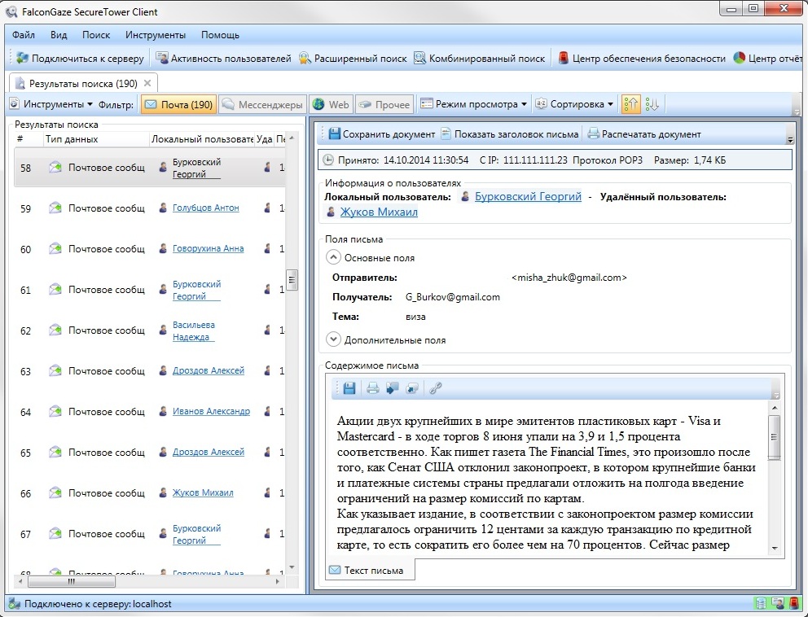Click Распечатать документ
The image size is (808, 617).
[644, 134]
